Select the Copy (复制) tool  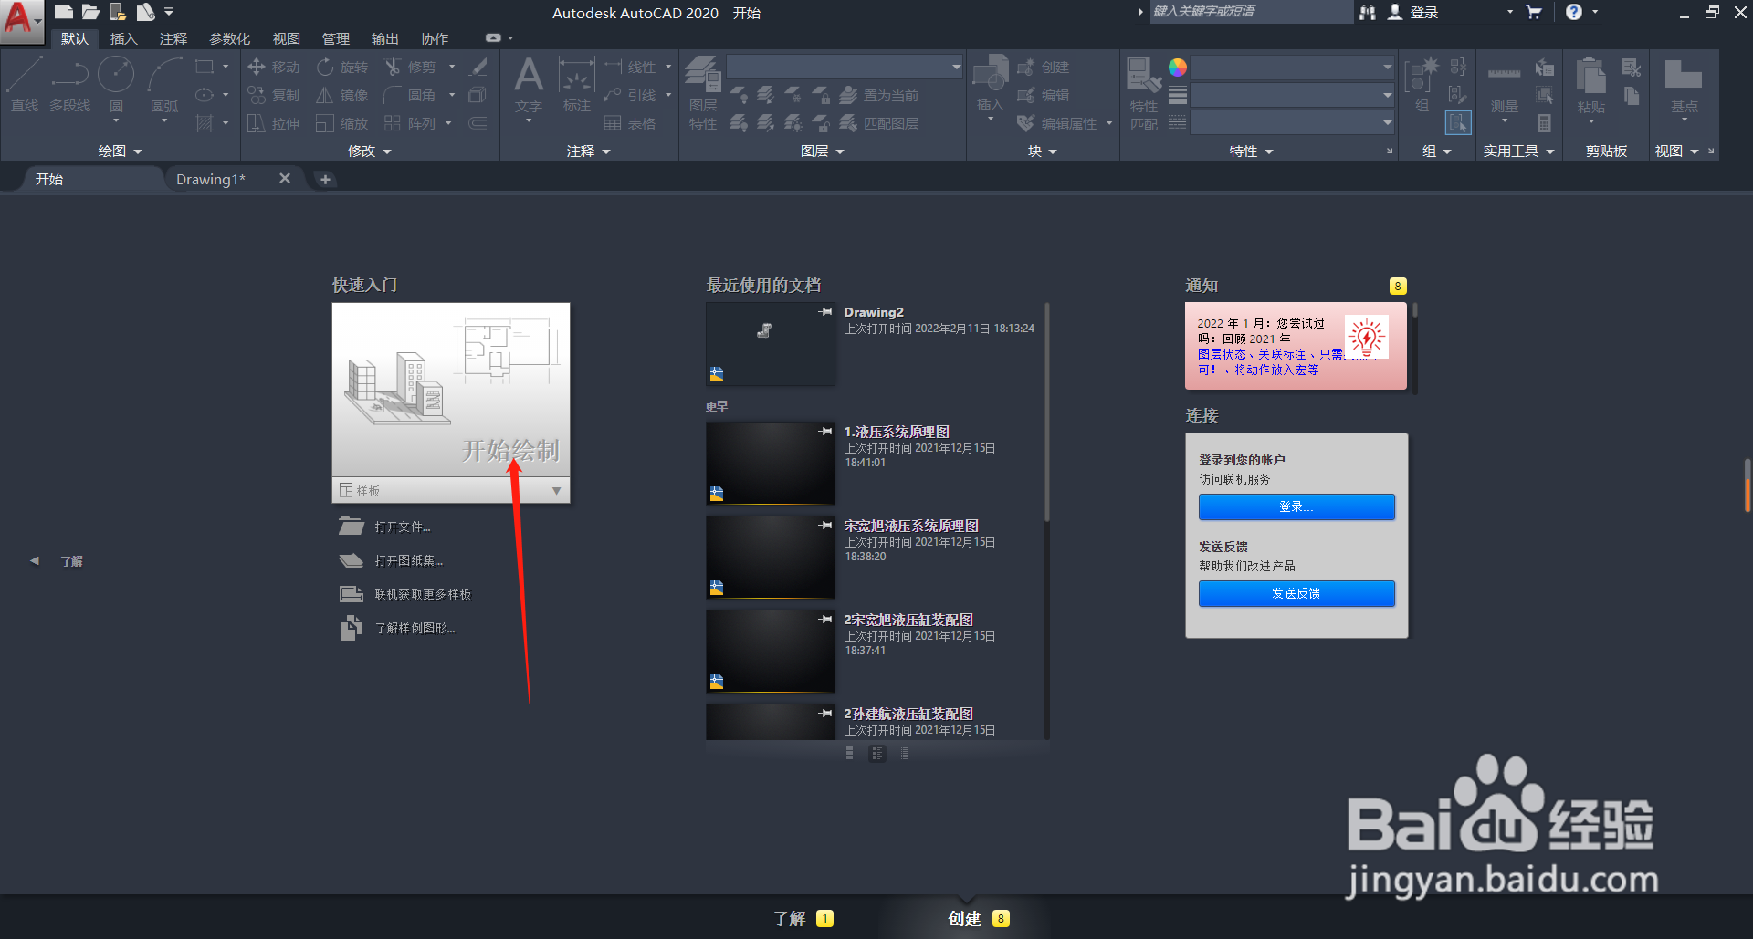[274, 96]
